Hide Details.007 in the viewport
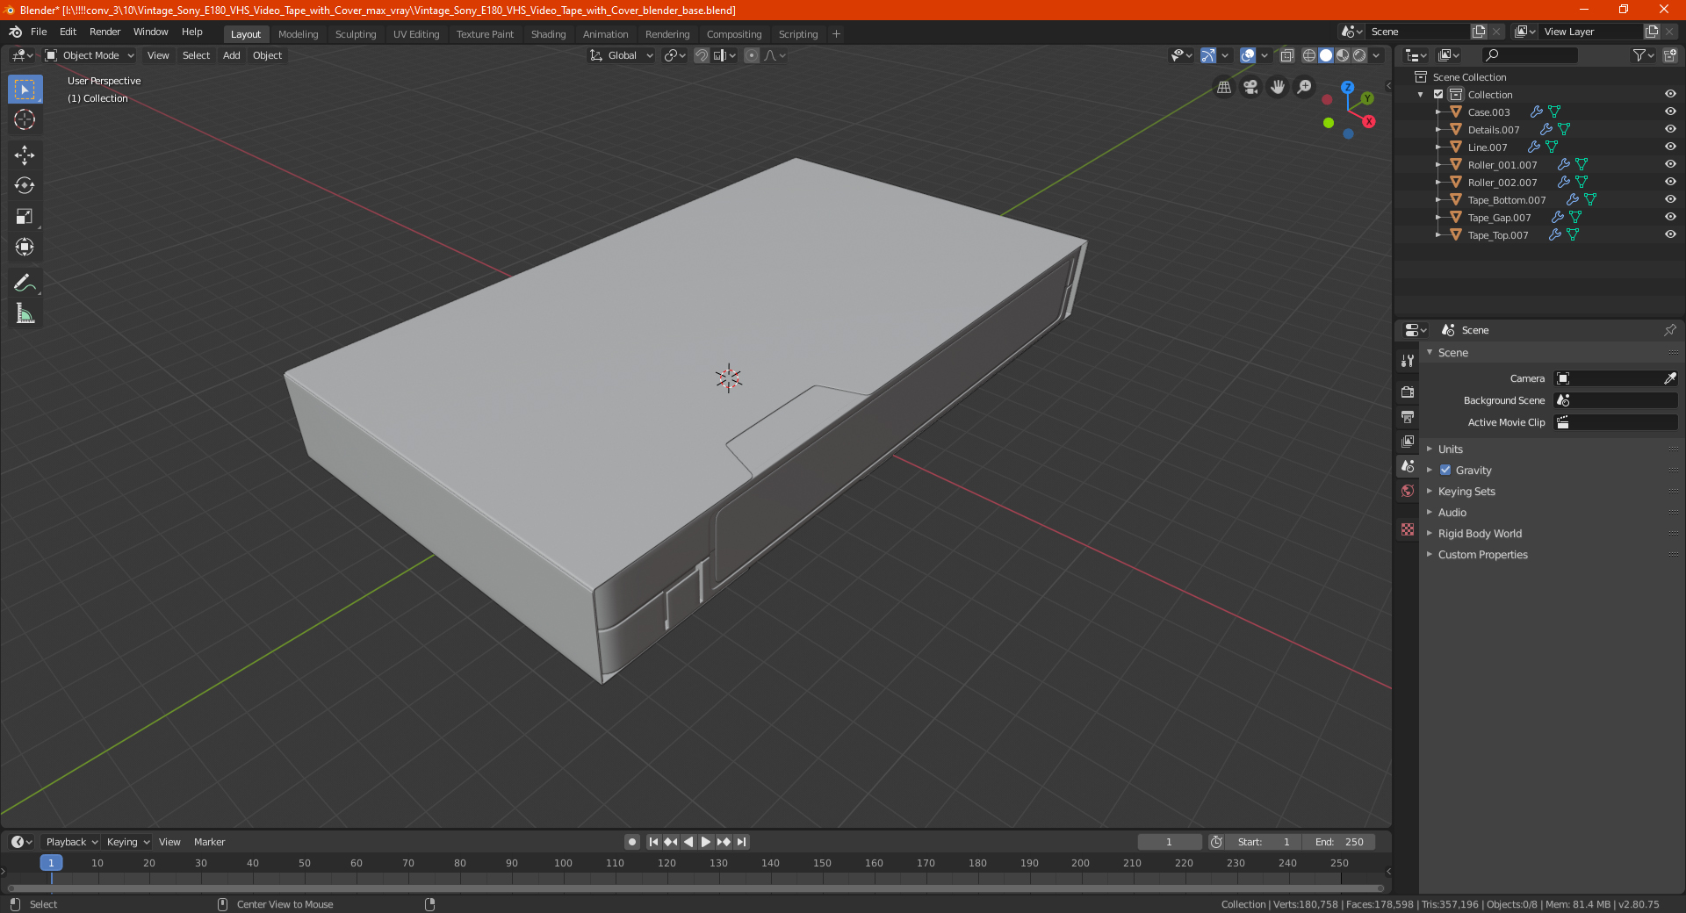The height and width of the screenshot is (913, 1686). pyautogui.click(x=1670, y=129)
